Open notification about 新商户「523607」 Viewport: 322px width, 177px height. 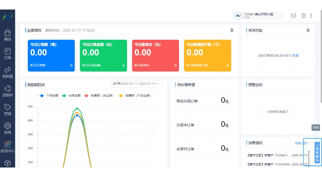pyautogui.click(x=277, y=155)
